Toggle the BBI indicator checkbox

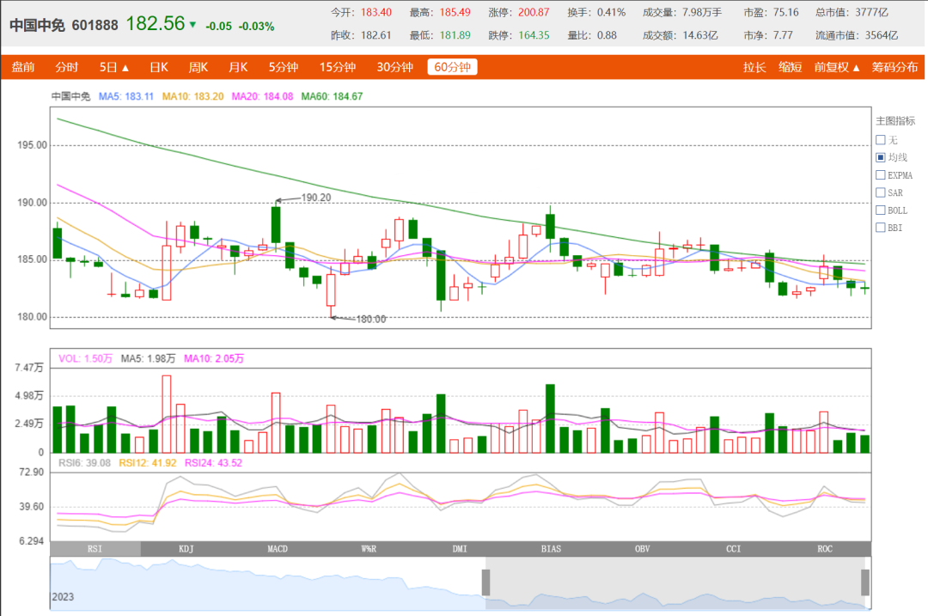pos(881,227)
